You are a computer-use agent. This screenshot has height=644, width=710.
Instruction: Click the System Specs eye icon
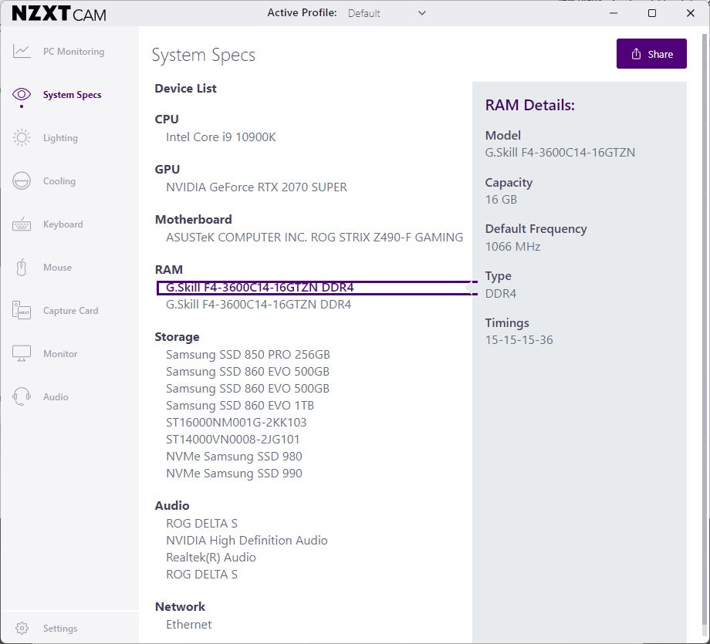coord(22,94)
